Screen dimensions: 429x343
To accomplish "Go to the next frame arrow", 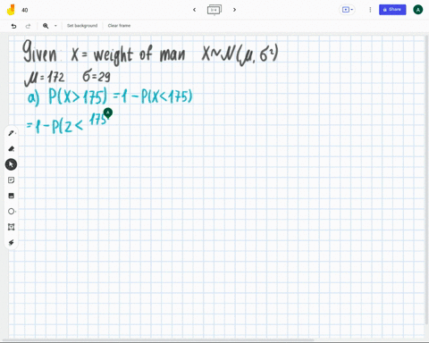I will 234,10.
